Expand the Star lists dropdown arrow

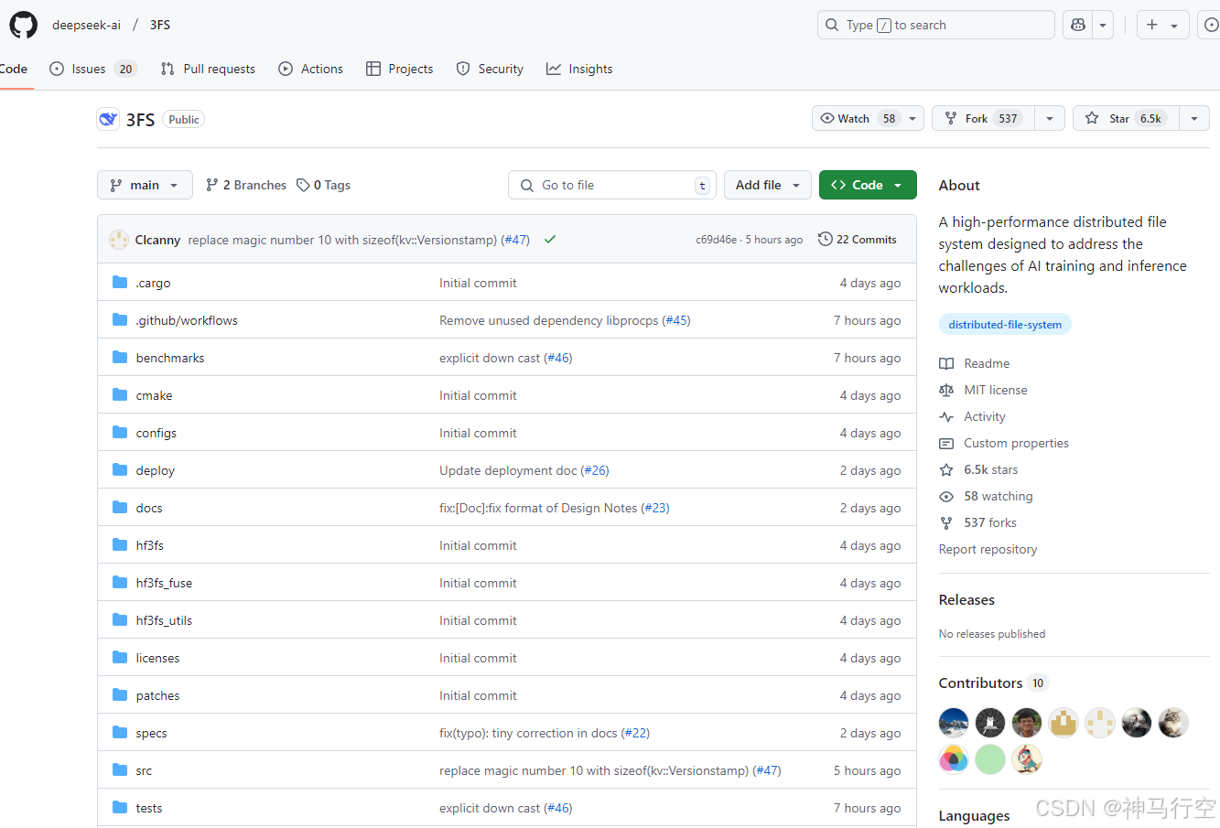point(1194,119)
